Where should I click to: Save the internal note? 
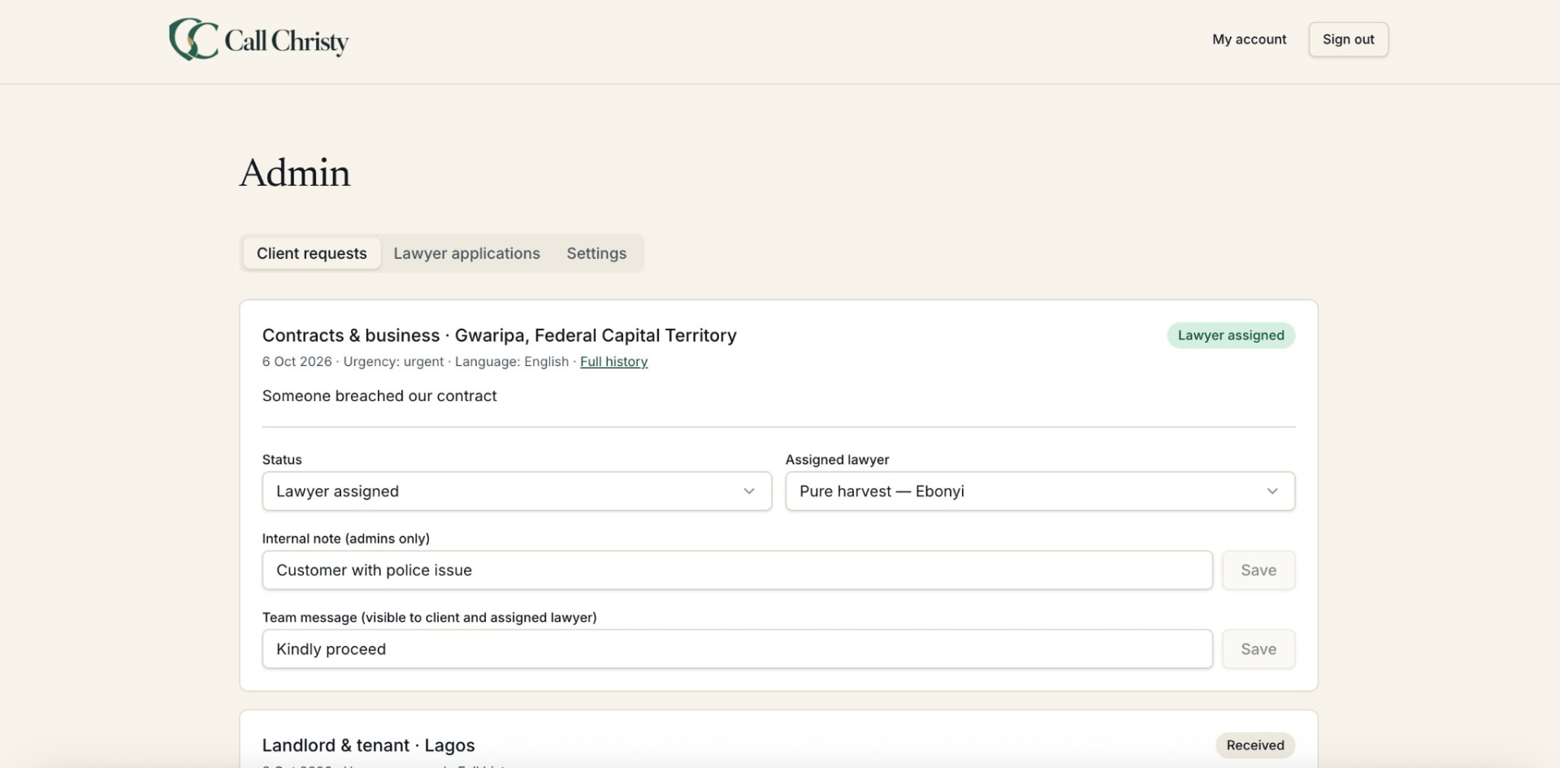(x=1259, y=570)
